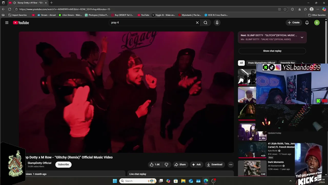Image resolution: width=328 pixels, height=185 pixels.
Task: Open the KICK & Cross Realm bookmark
Action: click(x=216, y=15)
